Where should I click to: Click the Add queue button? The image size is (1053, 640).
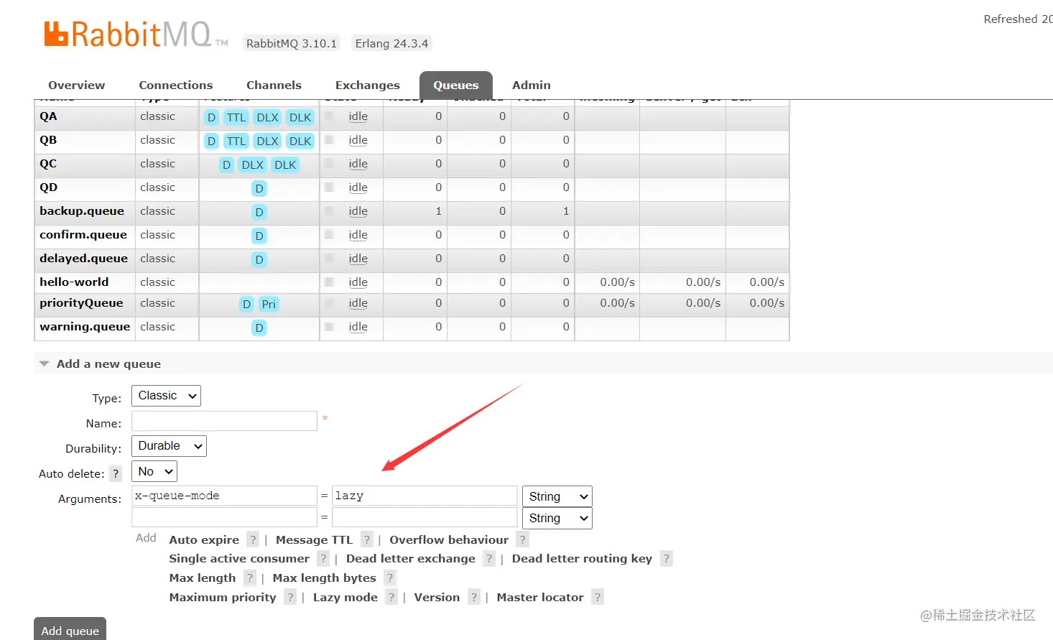click(x=70, y=630)
